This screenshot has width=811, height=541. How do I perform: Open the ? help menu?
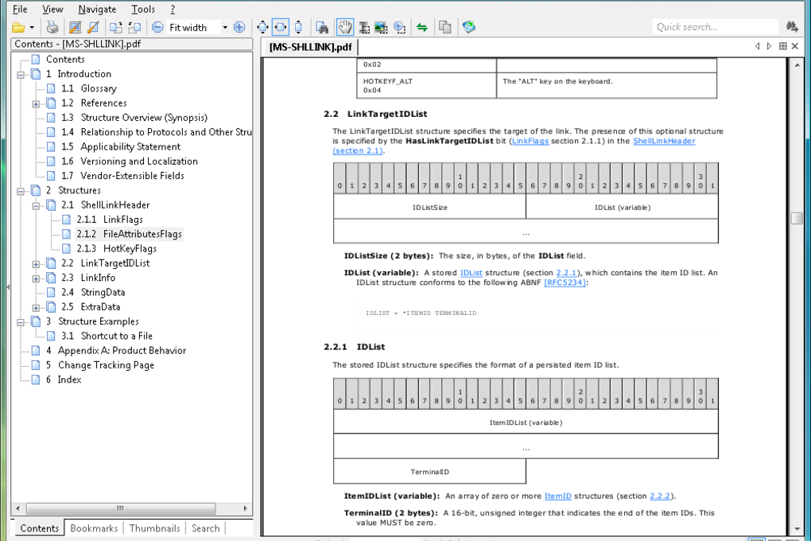pyautogui.click(x=173, y=10)
